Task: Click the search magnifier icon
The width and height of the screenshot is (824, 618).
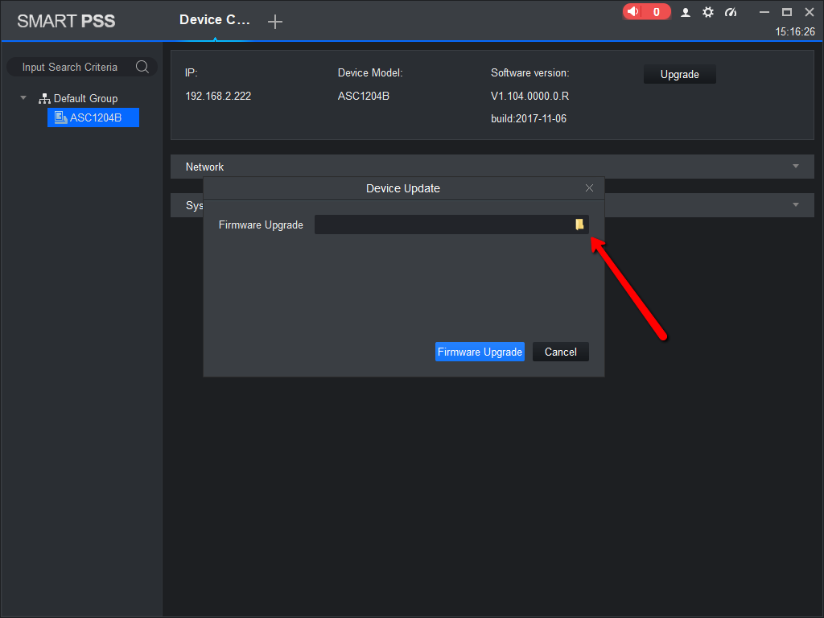Action: (x=142, y=67)
